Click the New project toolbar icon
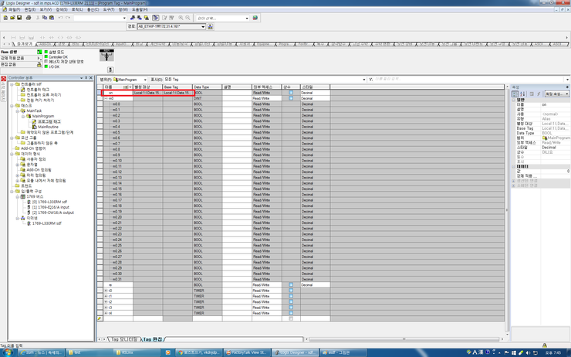This screenshot has height=357, width=571. (5, 18)
